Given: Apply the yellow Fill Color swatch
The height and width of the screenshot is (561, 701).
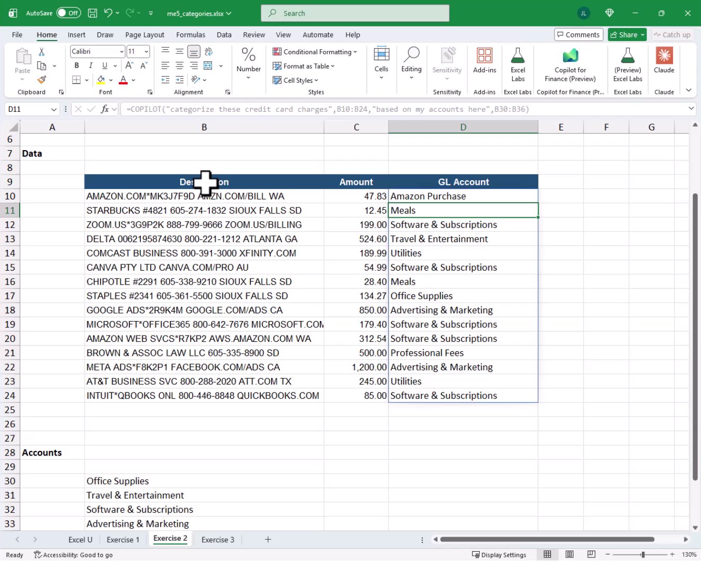Looking at the screenshot, I should click(101, 80).
